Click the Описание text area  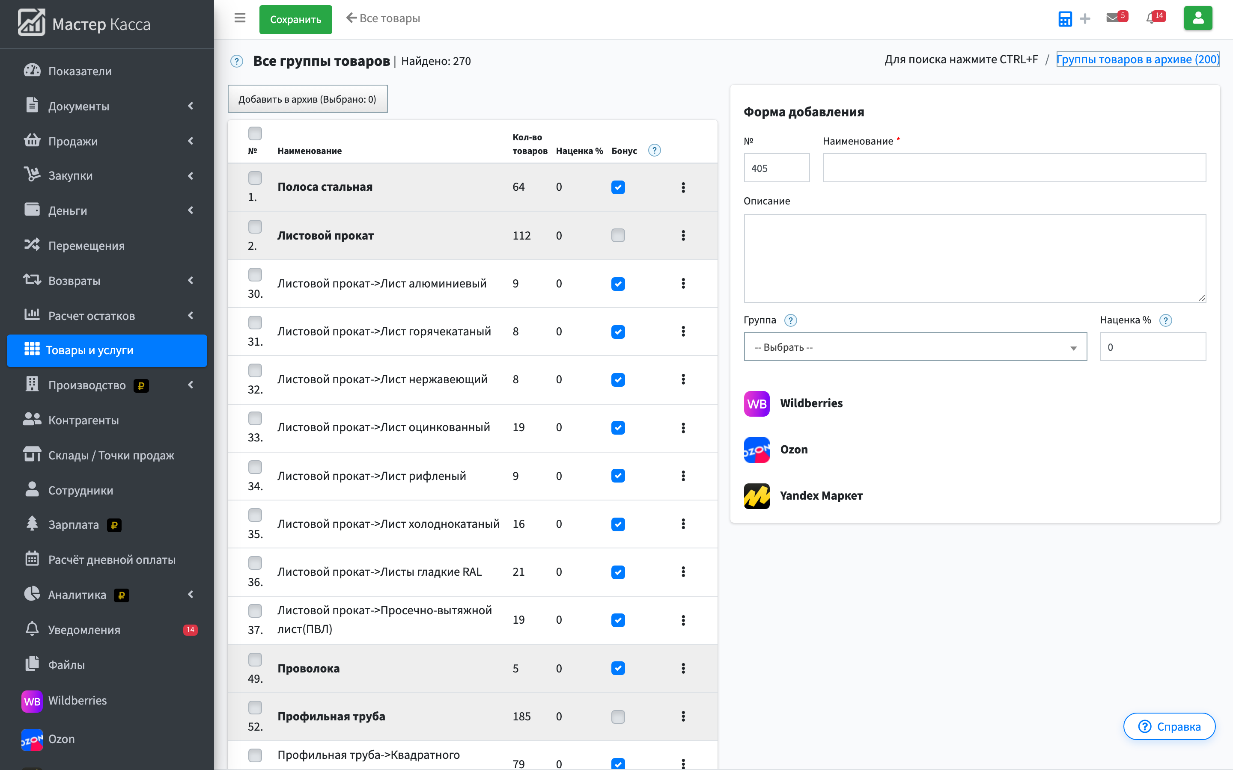975,258
